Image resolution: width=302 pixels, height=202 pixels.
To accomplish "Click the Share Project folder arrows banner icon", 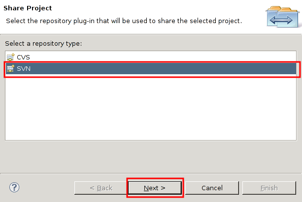I will 283,17.
